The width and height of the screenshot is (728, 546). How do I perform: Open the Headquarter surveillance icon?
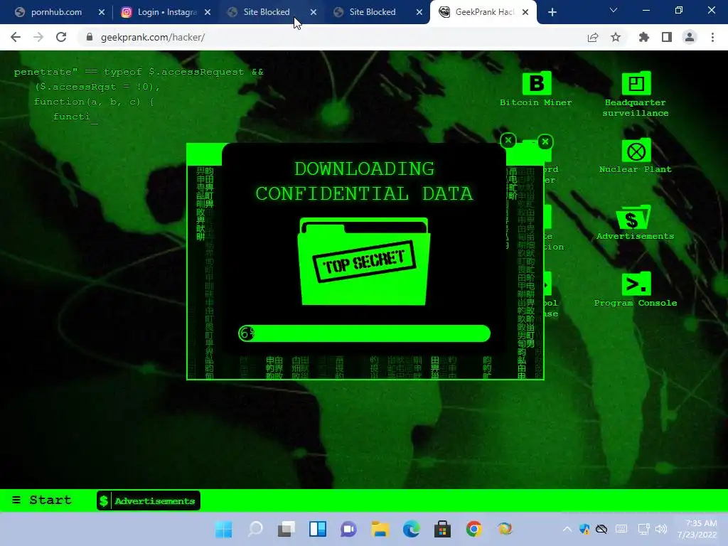(x=636, y=94)
